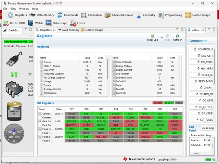Image resolution: width=219 pixels, height=164 pixels.
Task: Switch to the Data Memory tab
Action: click(x=69, y=30)
